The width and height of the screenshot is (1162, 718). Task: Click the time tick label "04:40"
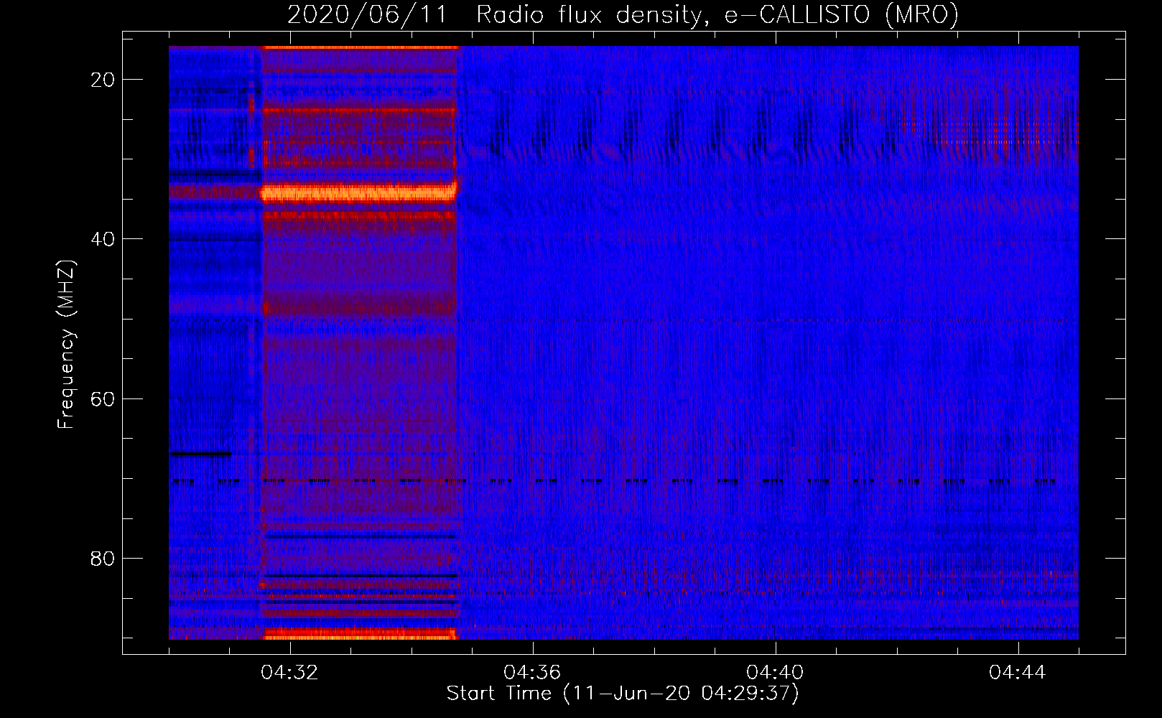(x=775, y=672)
